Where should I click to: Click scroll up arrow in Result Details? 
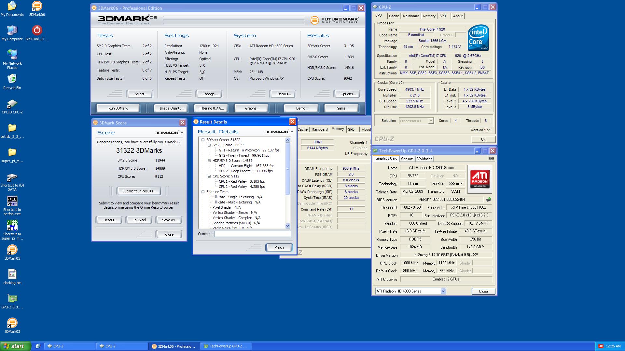pyautogui.click(x=287, y=140)
